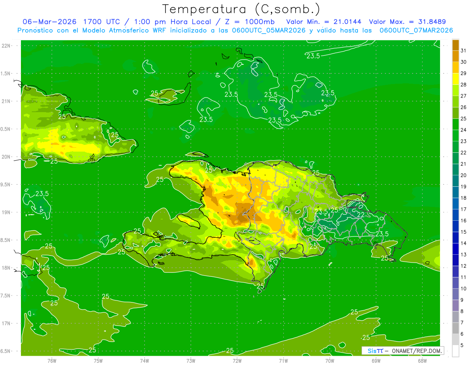This screenshot has height=366, width=474.
Task: Click the legend value '26'
Action: coord(464,107)
